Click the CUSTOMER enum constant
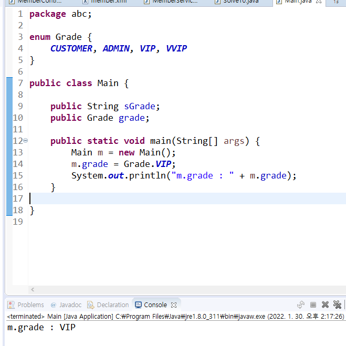Viewport: 346px width, 346px height. coord(71,48)
